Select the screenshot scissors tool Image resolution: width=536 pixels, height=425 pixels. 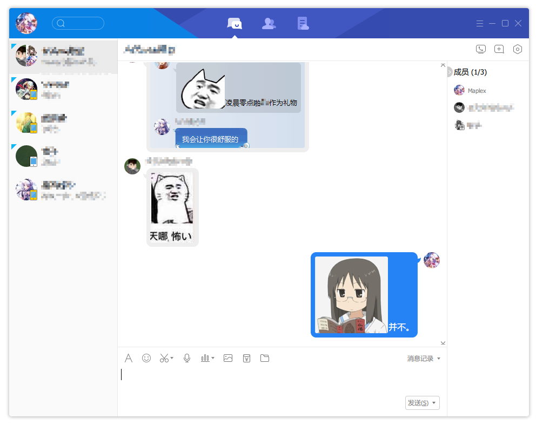[164, 358]
